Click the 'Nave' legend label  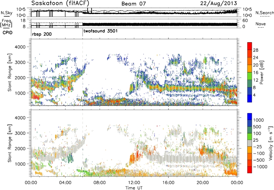[x=261, y=24]
